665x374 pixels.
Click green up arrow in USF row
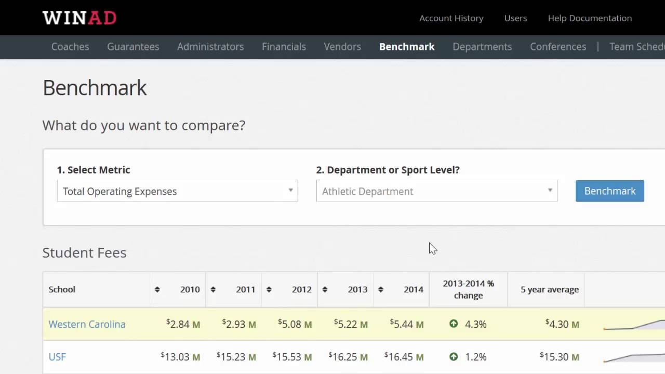tap(454, 357)
